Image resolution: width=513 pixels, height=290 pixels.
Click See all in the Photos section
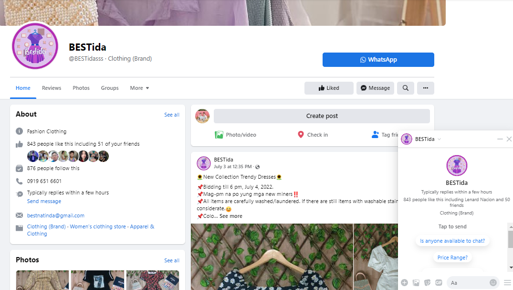[172, 260]
